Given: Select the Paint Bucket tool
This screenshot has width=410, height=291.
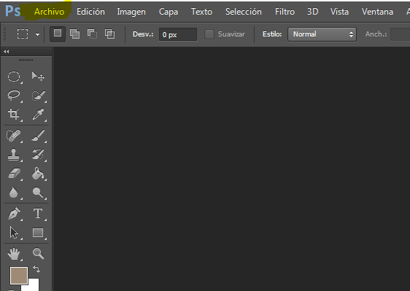Looking at the screenshot, I should click(38, 174).
